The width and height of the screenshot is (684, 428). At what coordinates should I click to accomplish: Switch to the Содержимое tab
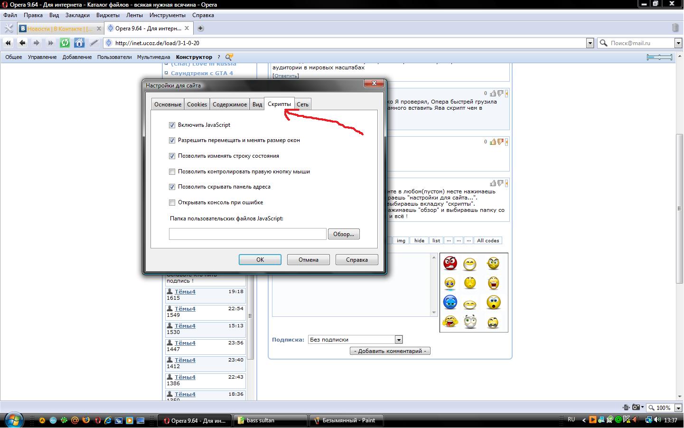[230, 105]
